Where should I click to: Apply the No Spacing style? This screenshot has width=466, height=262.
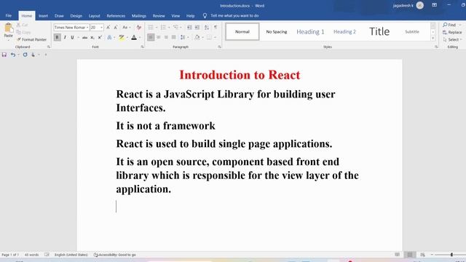click(277, 31)
